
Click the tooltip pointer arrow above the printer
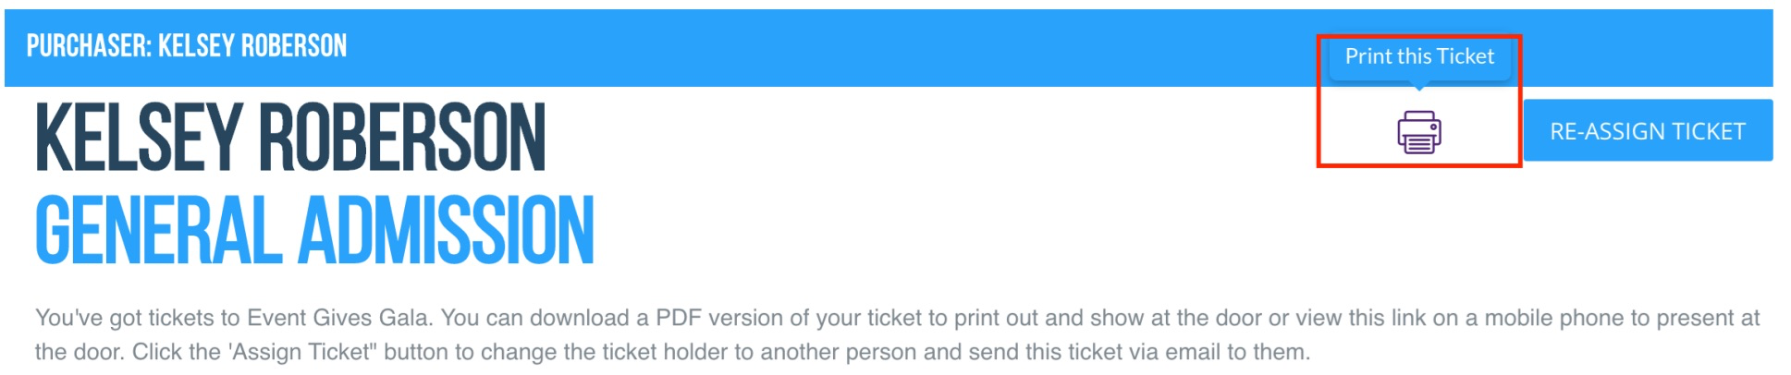[1419, 86]
